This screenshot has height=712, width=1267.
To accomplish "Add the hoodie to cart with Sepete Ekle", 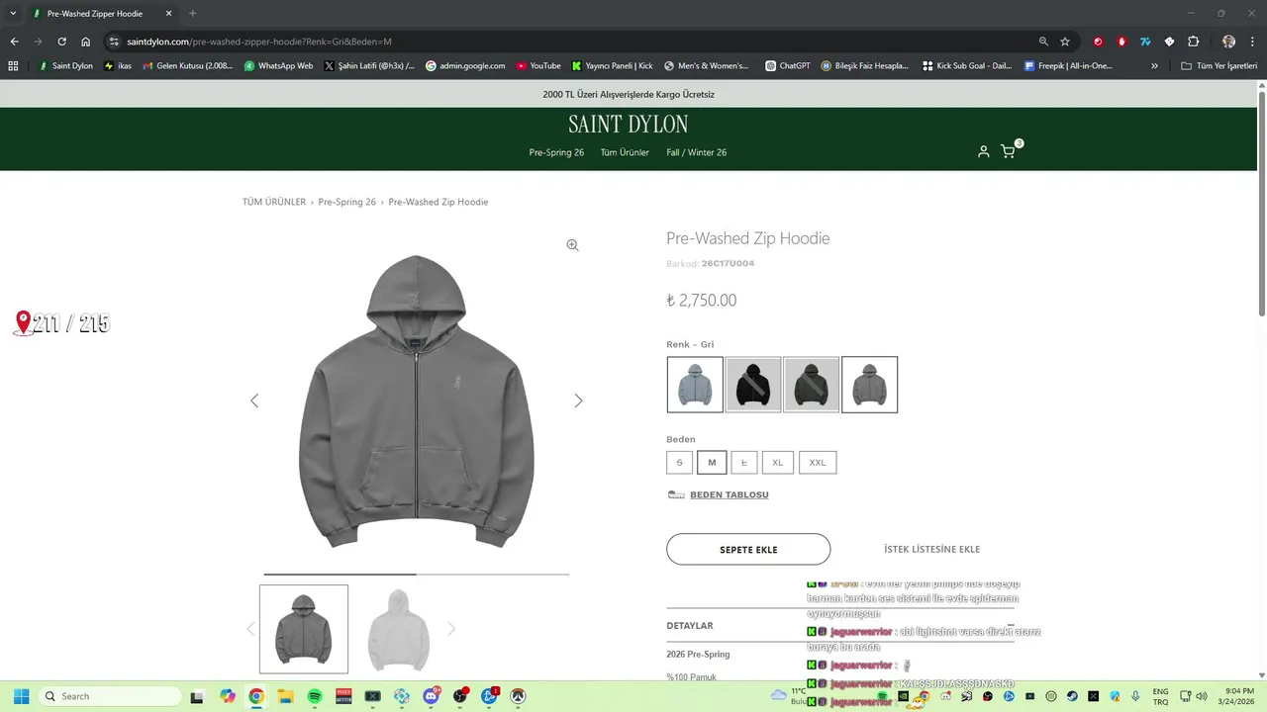I will (748, 549).
